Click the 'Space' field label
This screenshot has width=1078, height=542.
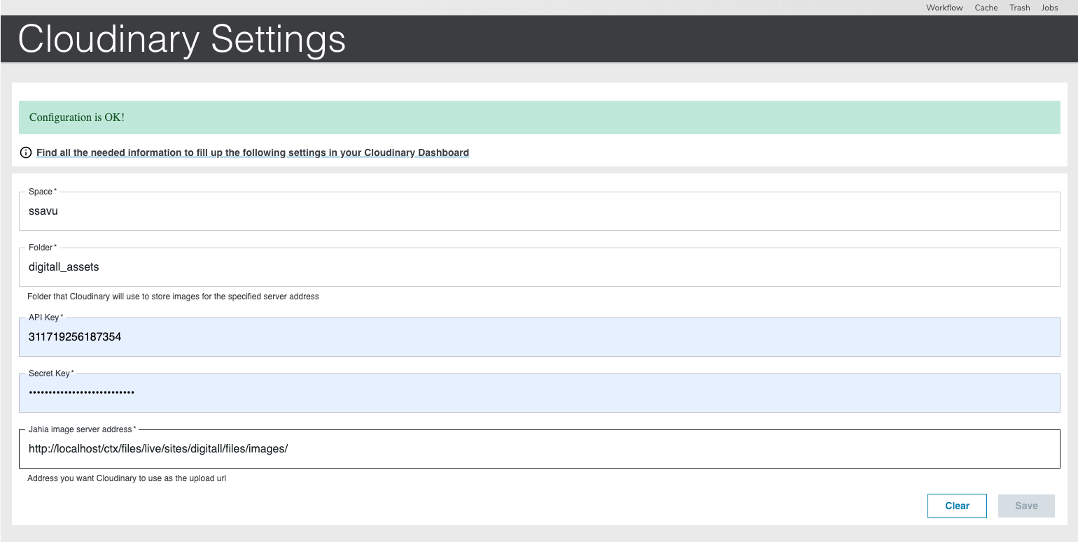point(41,192)
